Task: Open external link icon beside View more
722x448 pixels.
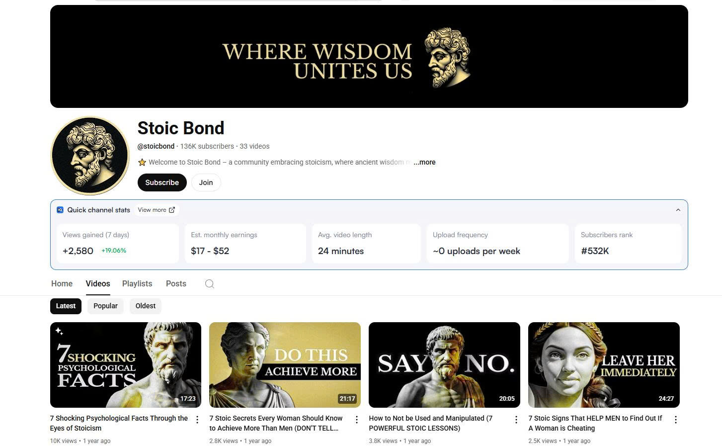Action: (172, 210)
